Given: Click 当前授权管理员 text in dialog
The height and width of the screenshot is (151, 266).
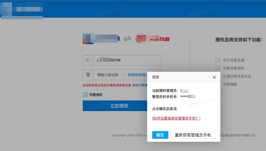Looking at the screenshot, I should [165, 91].
